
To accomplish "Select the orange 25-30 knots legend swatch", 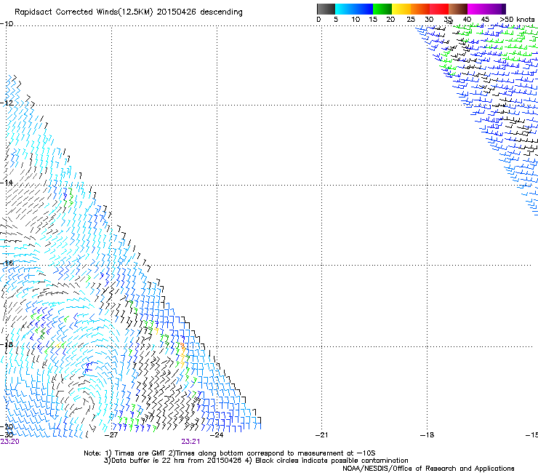I will pos(420,9).
